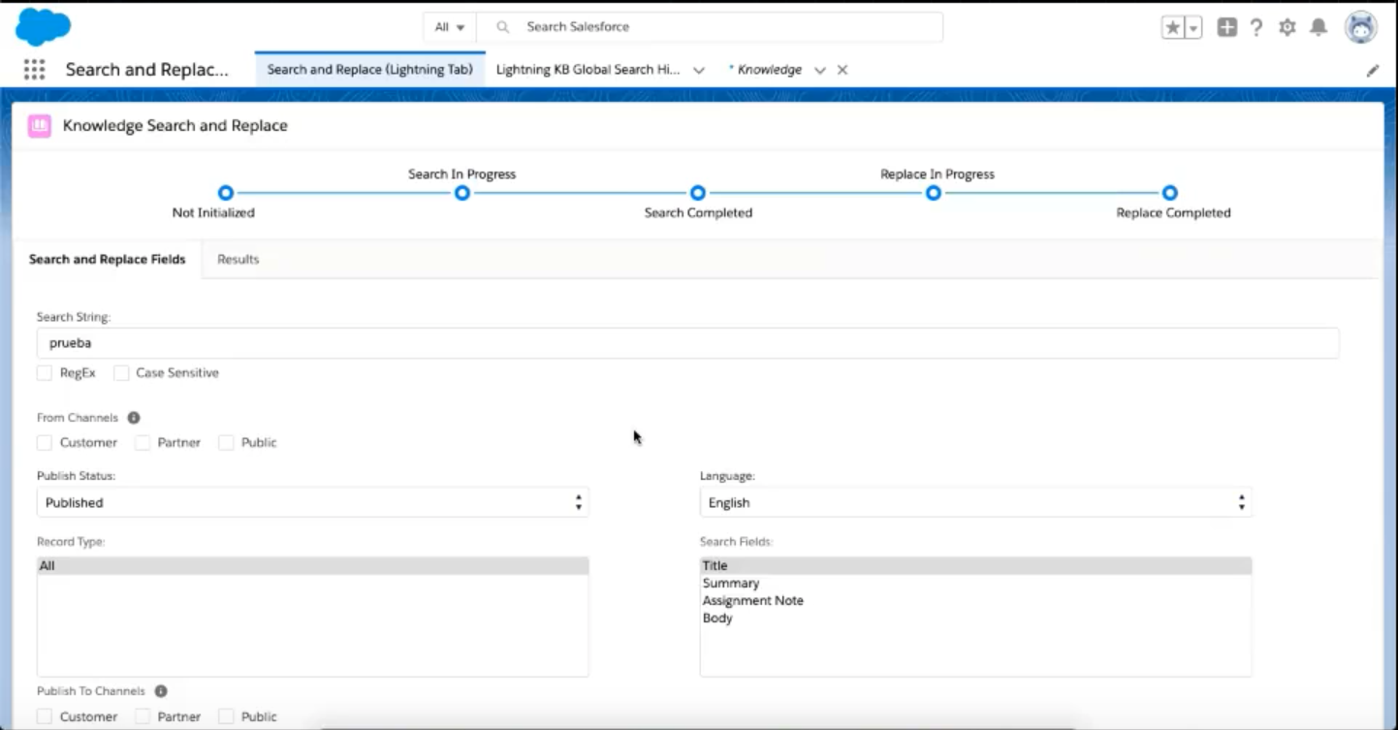Check Partner under From Channels
This screenshot has height=730, width=1398.
click(143, 443)
